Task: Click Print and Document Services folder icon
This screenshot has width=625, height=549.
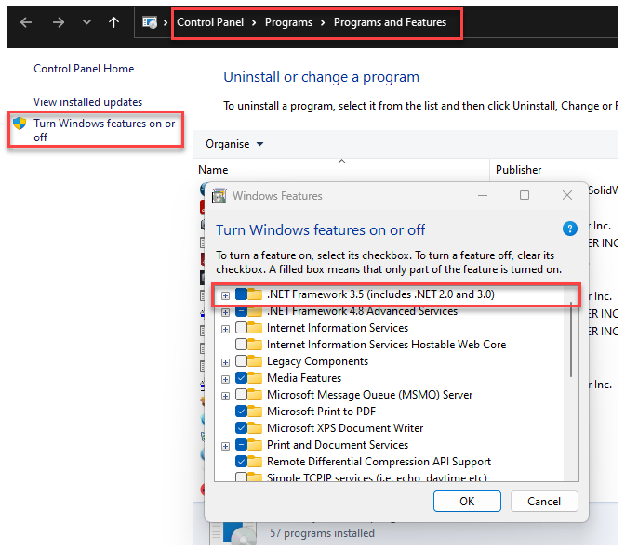Action: [x=255, y=445]
